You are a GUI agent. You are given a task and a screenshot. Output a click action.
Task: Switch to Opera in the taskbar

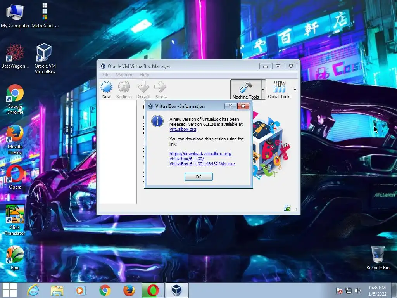click(x=153, y=290)
